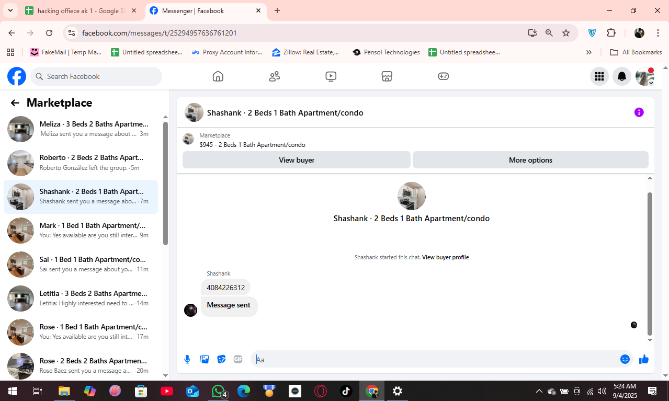This screenshot has width=669, height=401.
Task: Choose a GIF icon
Action: (x=238, y=359)
